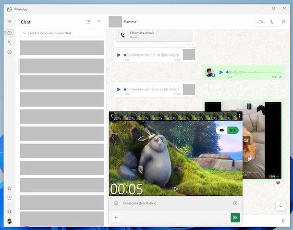
Task: Open the chat list filter
Action: tap(99, 22)
